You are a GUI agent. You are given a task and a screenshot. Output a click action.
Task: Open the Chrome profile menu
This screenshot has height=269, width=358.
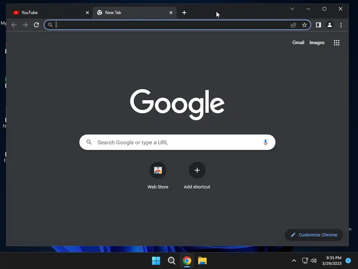click(329, 25)
